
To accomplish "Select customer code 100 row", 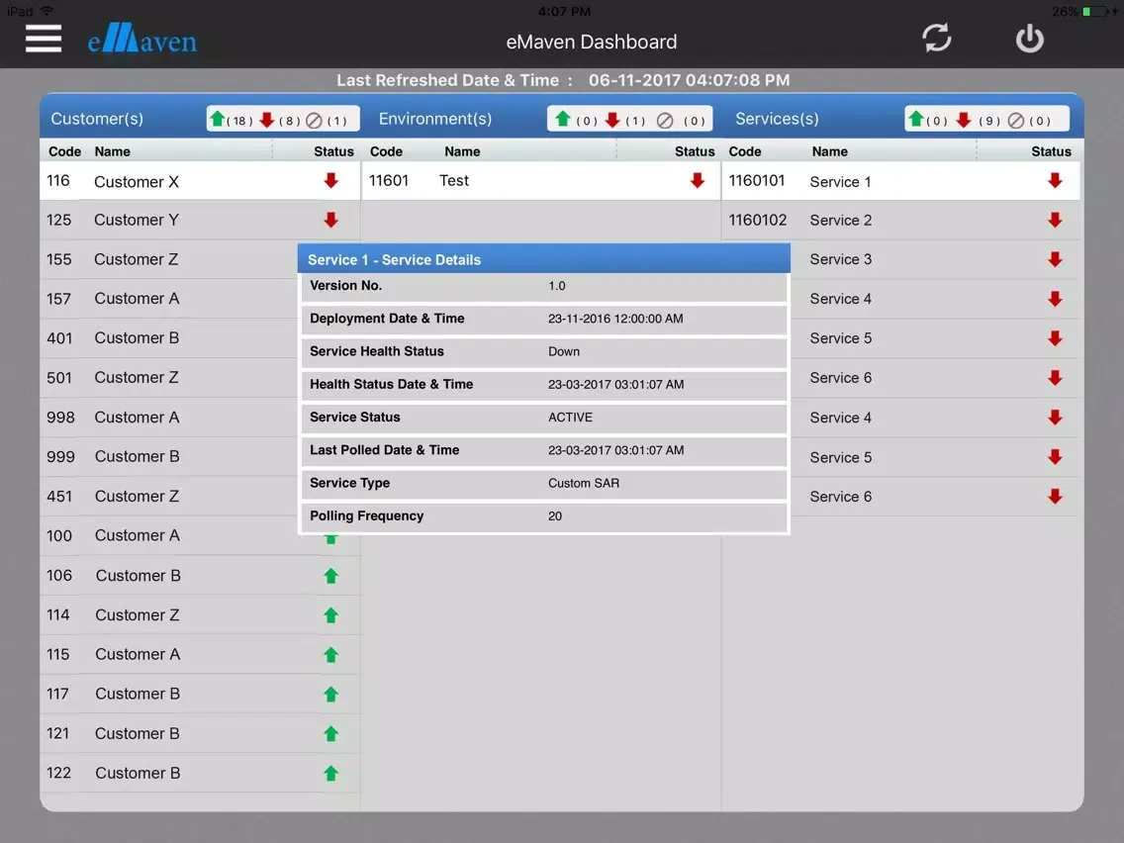I will (x=200, y=536).
